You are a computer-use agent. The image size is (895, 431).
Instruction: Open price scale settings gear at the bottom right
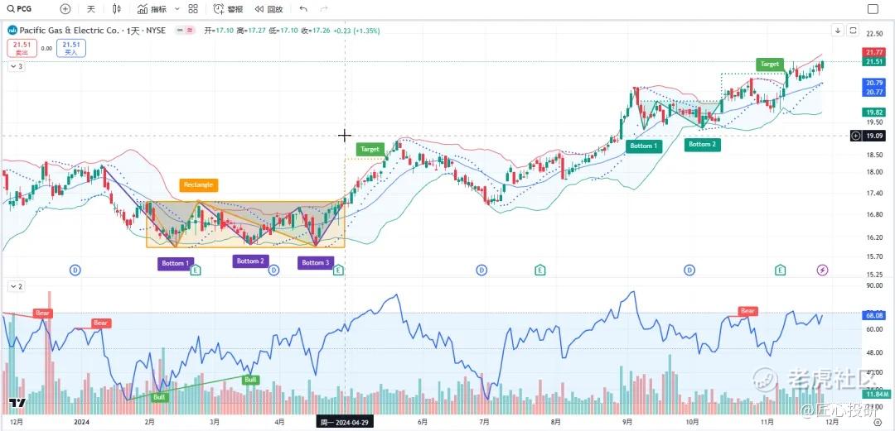(x=878, y=421)
